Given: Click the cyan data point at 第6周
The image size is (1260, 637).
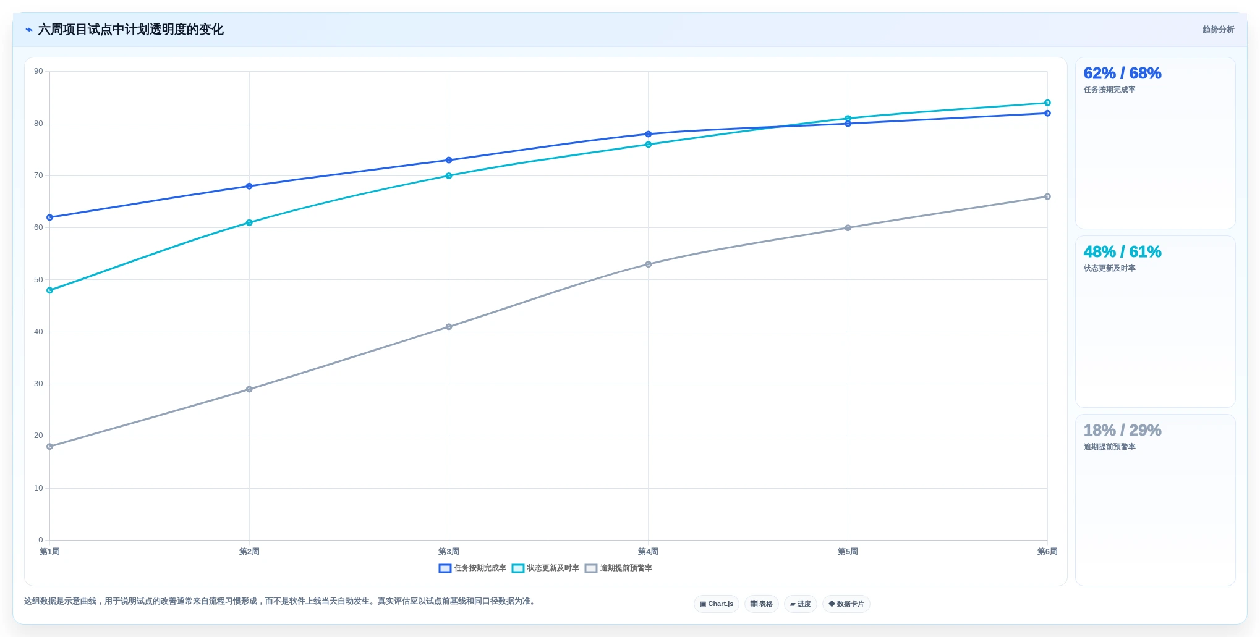Looking at the screenshot, I should point(1047,103).
